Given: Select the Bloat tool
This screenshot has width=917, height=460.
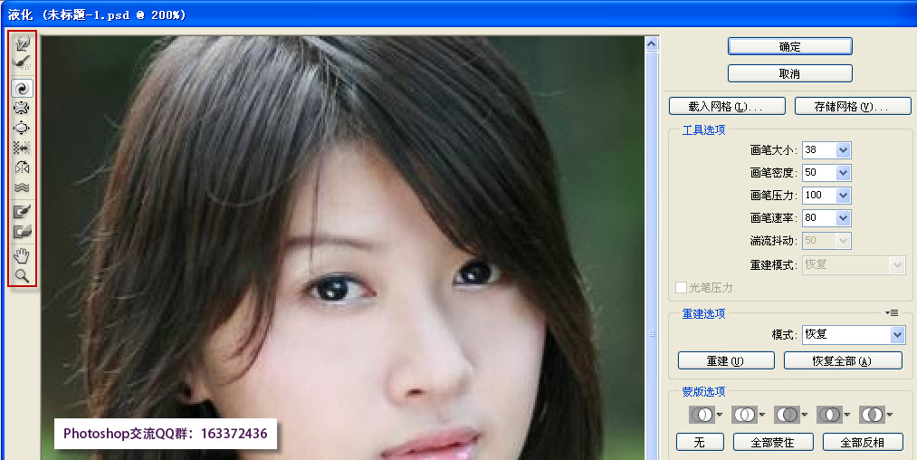Looking at the screenshot, I should [23, 128].
